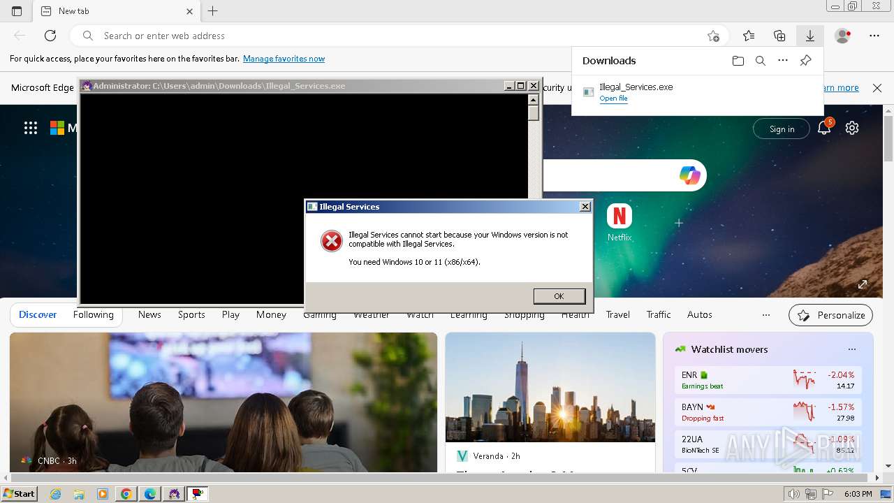Click the Edge address bar
The height and width of the screenshot is (503, 894).
click(x=398, y=36)
